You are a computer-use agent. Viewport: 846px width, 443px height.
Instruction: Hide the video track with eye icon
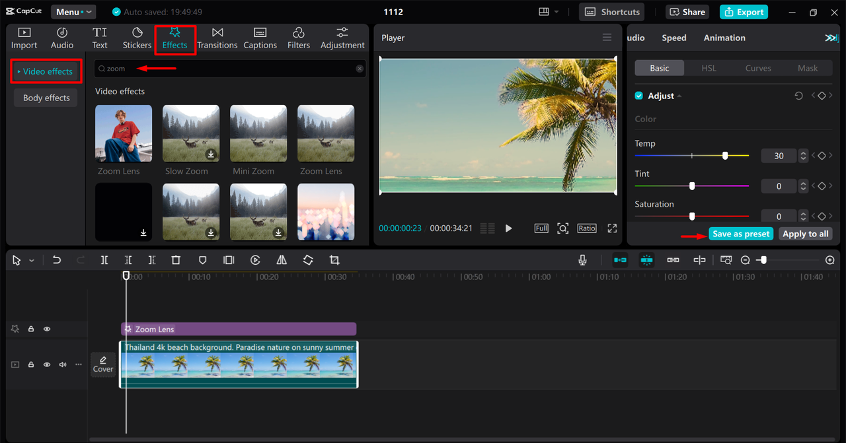click(47, 364)
